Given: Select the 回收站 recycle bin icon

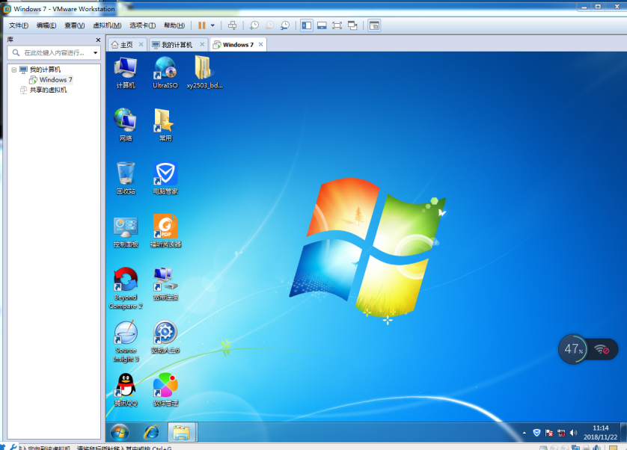Looking at the screenshot, I should (126, 178).
